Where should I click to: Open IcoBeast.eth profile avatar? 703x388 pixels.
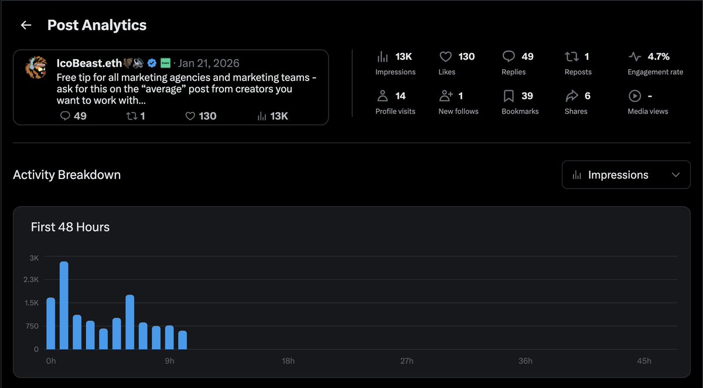point(36,67)
